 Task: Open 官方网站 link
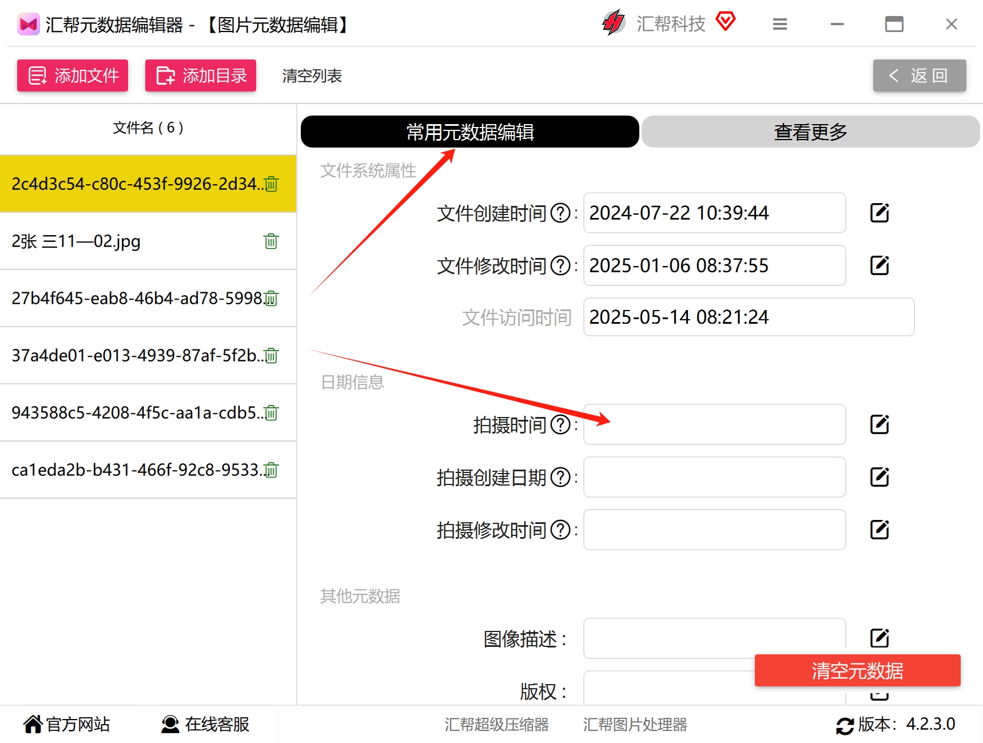point(66,724)
